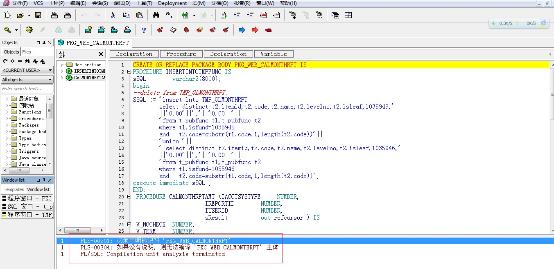Click the Internet Explorer icon in speed widget
The image size is (554, 269).
point(543,23)
